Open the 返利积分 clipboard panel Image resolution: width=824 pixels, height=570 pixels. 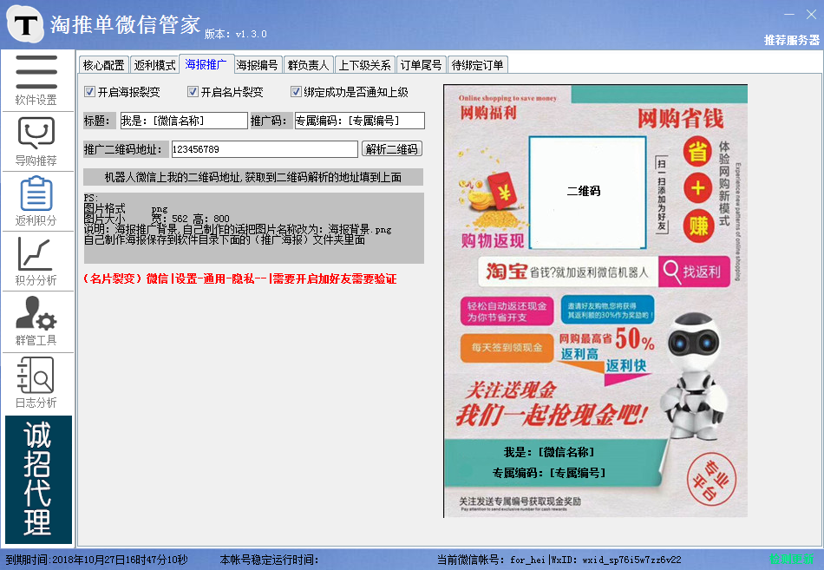click(36, 200)
